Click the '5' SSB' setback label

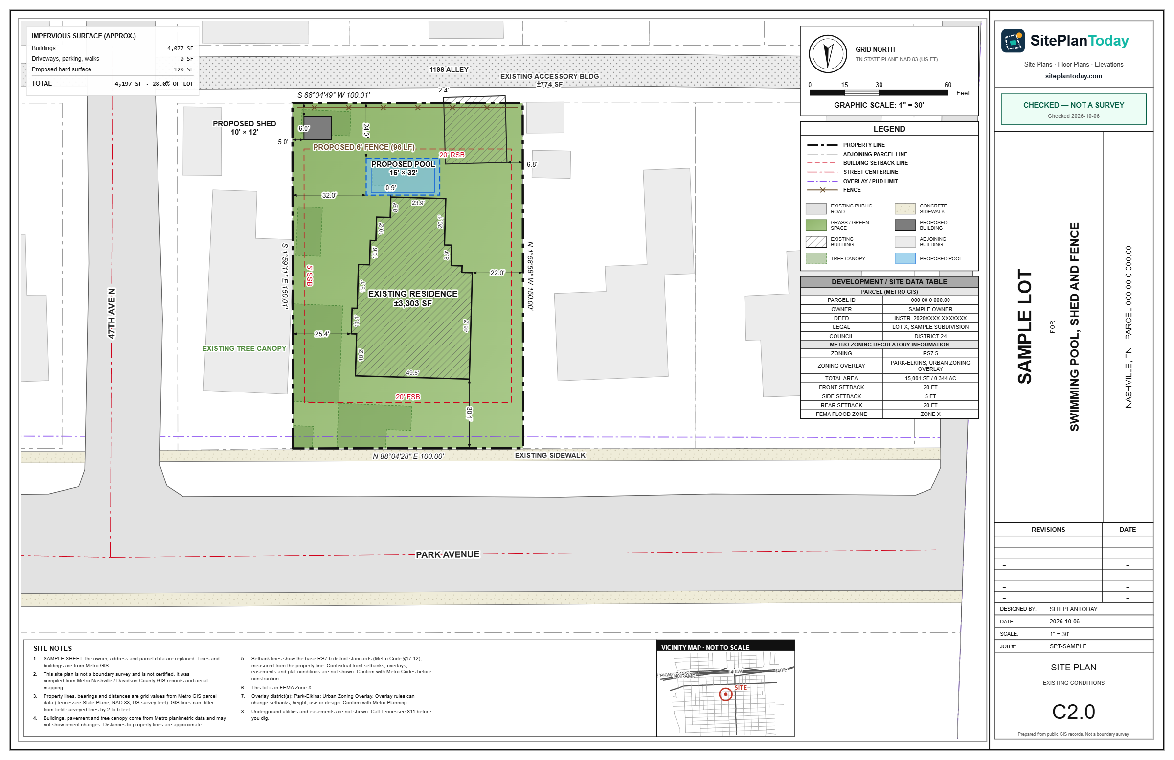[x=309, y=276]
